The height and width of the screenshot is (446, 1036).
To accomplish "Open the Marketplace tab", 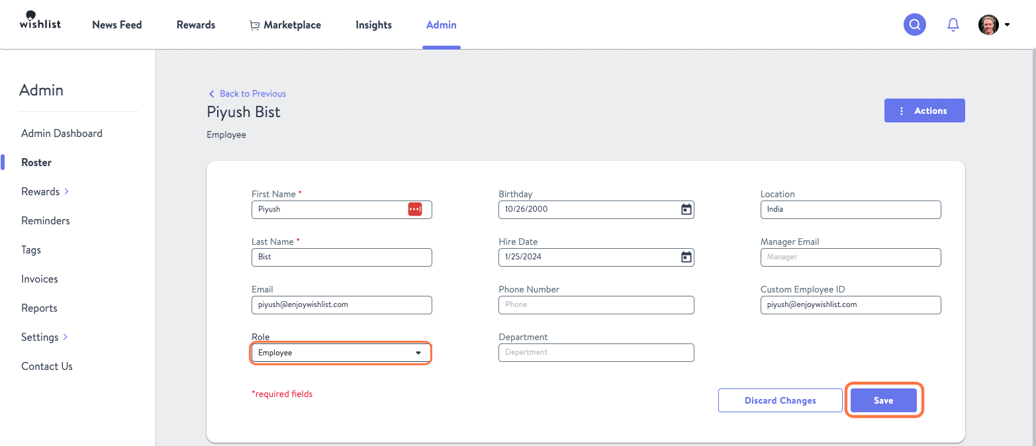I will [x=285, y=25].
